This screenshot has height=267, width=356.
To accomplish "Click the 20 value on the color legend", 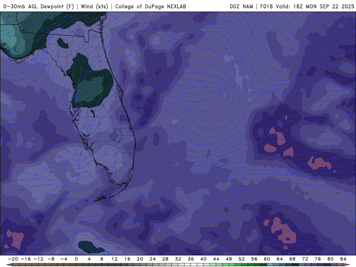I will click(140, 259).
